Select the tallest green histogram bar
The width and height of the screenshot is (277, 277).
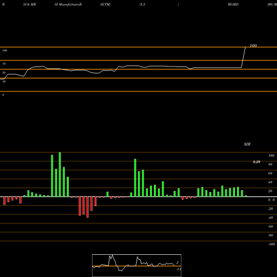click(x=60, y=175)
